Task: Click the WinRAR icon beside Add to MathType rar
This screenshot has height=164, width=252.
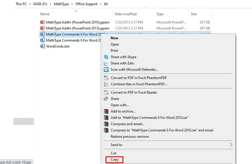Action: point(106,118)
